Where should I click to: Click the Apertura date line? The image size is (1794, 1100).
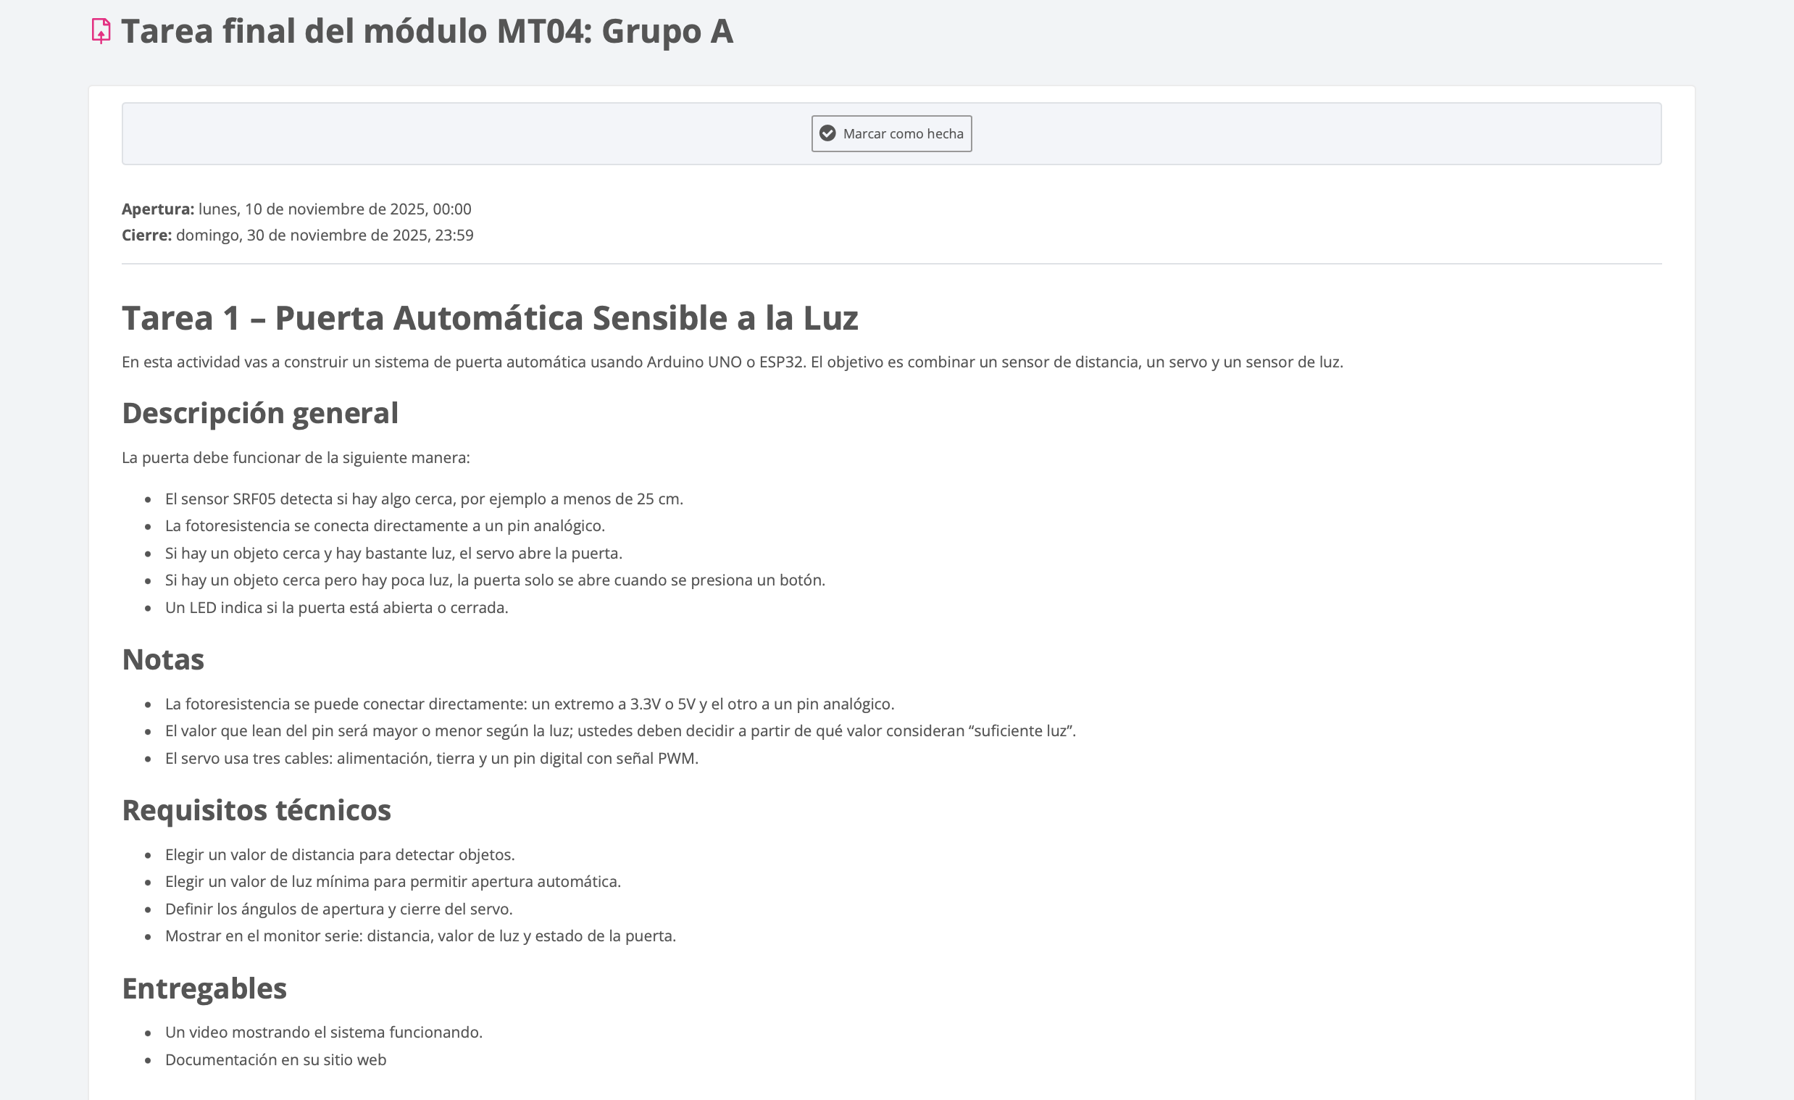click(296, 209)
